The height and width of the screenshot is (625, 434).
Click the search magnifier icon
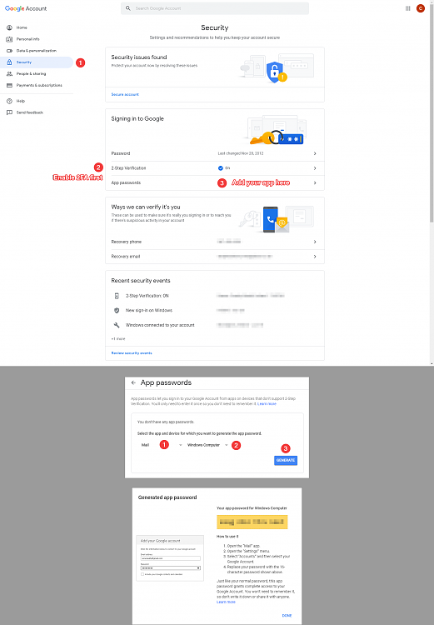128,8
